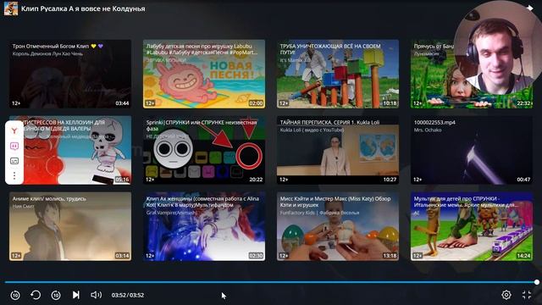Viewport: 542px width, 305px height.
Task: Open Мультик для детей про СПРУНКИ video
Action: [x=472, y=226]
